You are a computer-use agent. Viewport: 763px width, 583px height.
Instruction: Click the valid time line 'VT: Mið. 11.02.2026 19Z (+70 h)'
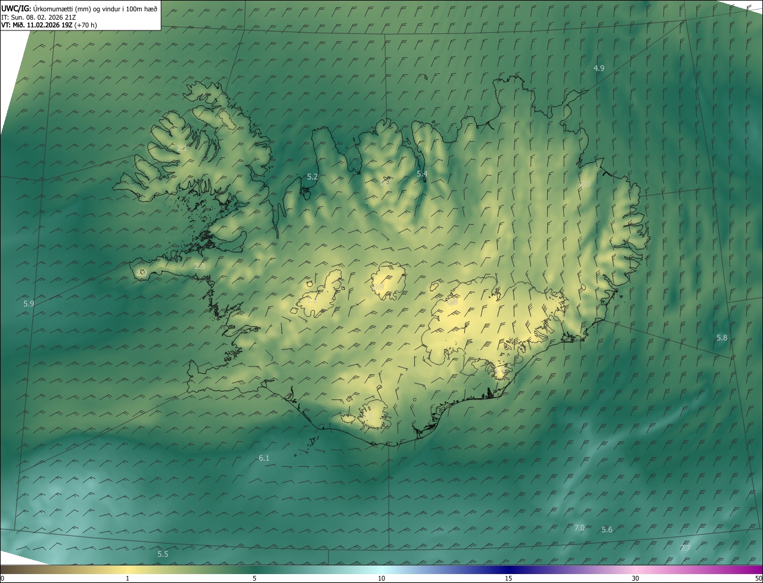point(49,25)
